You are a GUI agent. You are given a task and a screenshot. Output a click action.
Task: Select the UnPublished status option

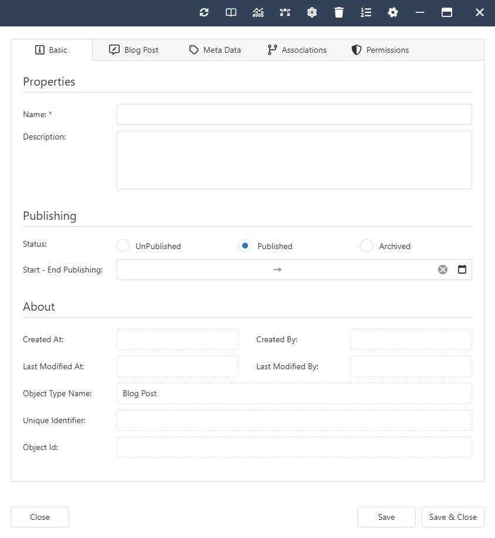pos(123,246)
